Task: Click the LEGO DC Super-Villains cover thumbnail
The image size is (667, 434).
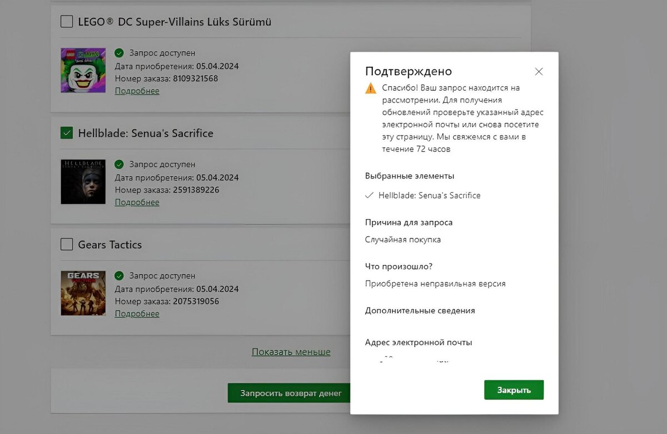Action: (x=83, y=70)
